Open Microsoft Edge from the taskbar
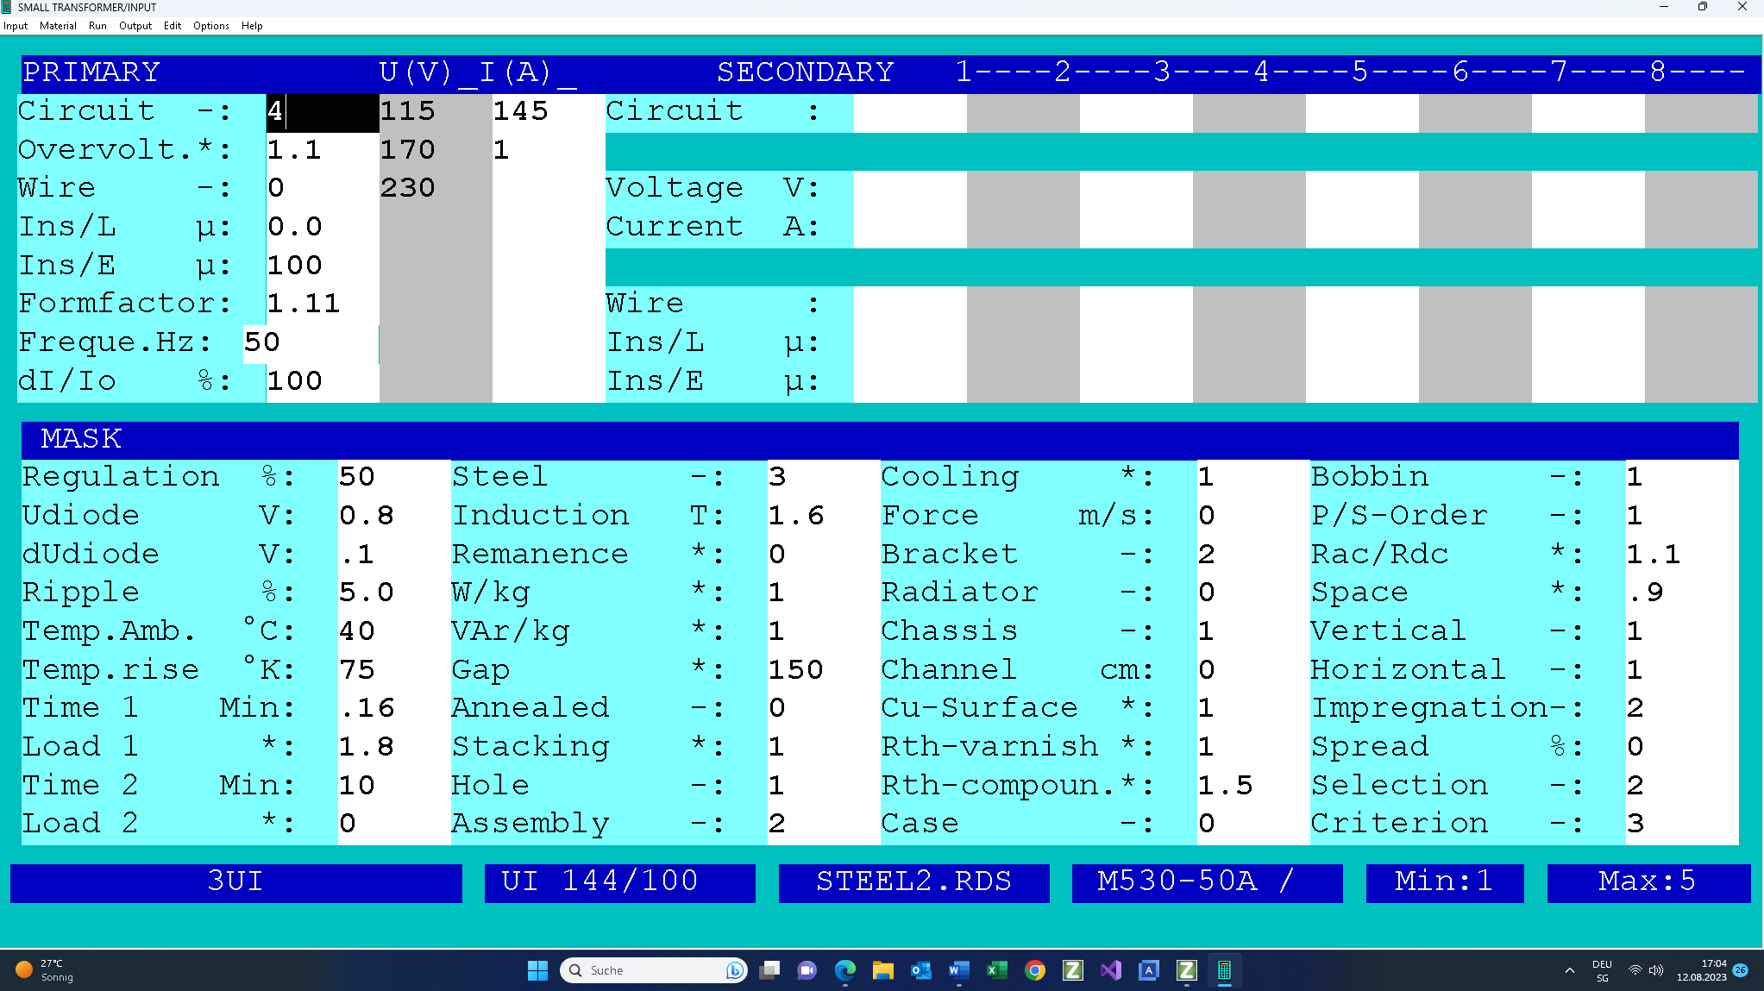 coord(845,970)
